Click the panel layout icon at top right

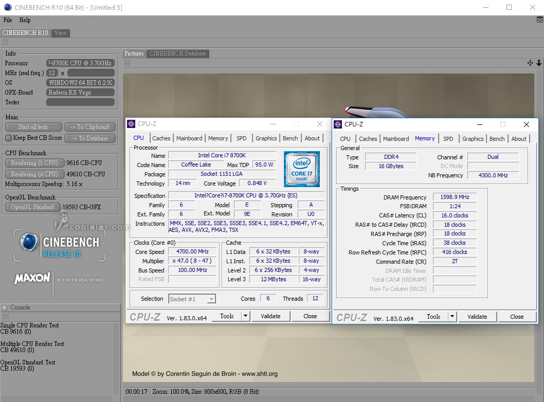540,20
